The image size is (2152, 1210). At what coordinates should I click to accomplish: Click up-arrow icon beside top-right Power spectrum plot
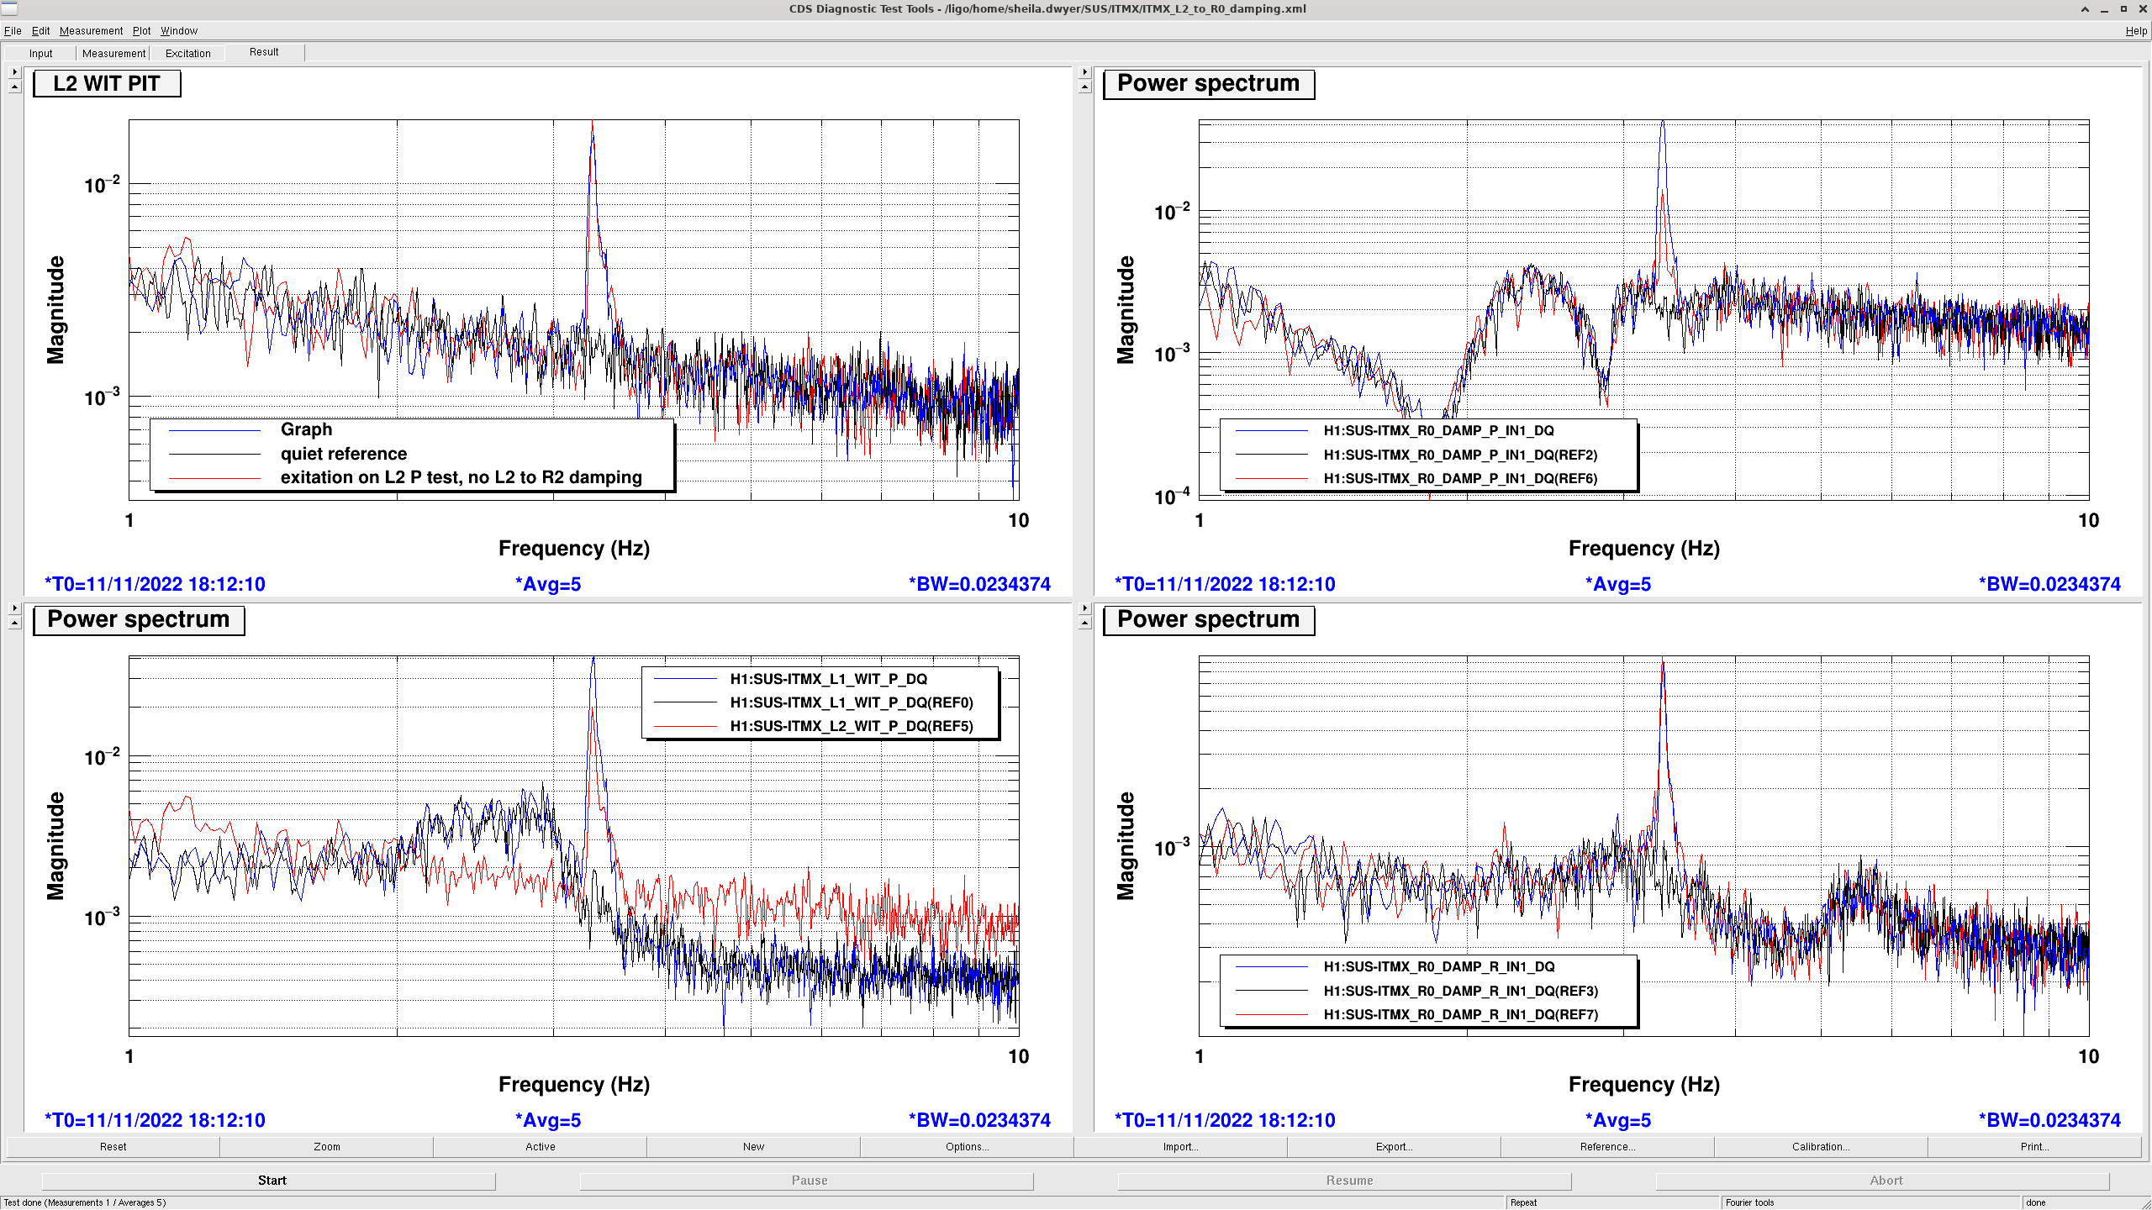pyautogui.click(x=1084, y=87)
